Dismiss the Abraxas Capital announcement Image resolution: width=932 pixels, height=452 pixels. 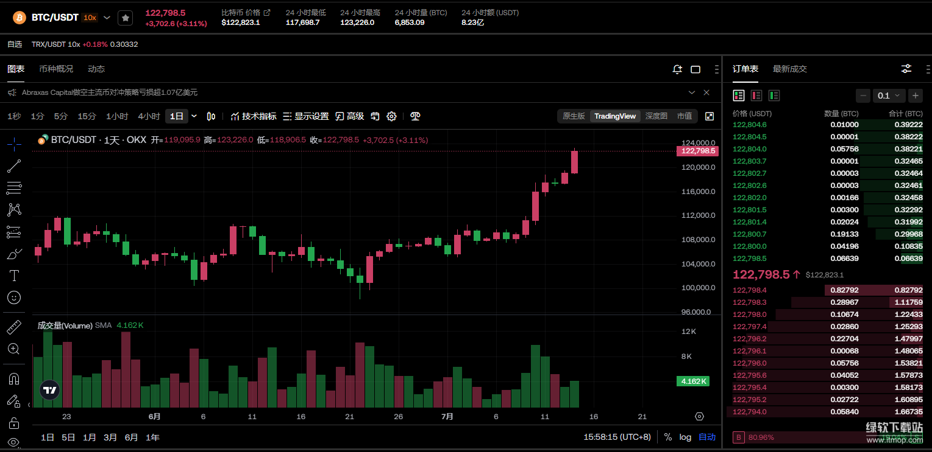(706, 92)
